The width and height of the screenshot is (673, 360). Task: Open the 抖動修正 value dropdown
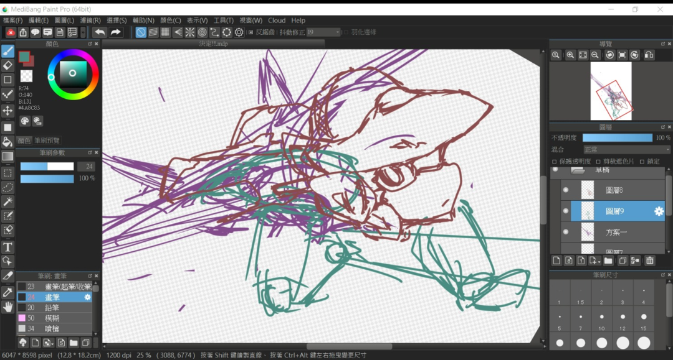(x=323, y=32)
